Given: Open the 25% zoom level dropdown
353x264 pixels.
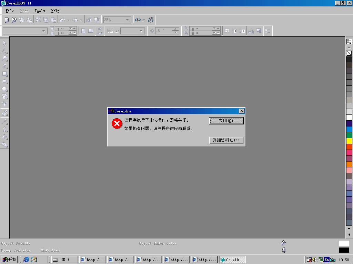Looking at the screenshot, I should tap(128, 20).
